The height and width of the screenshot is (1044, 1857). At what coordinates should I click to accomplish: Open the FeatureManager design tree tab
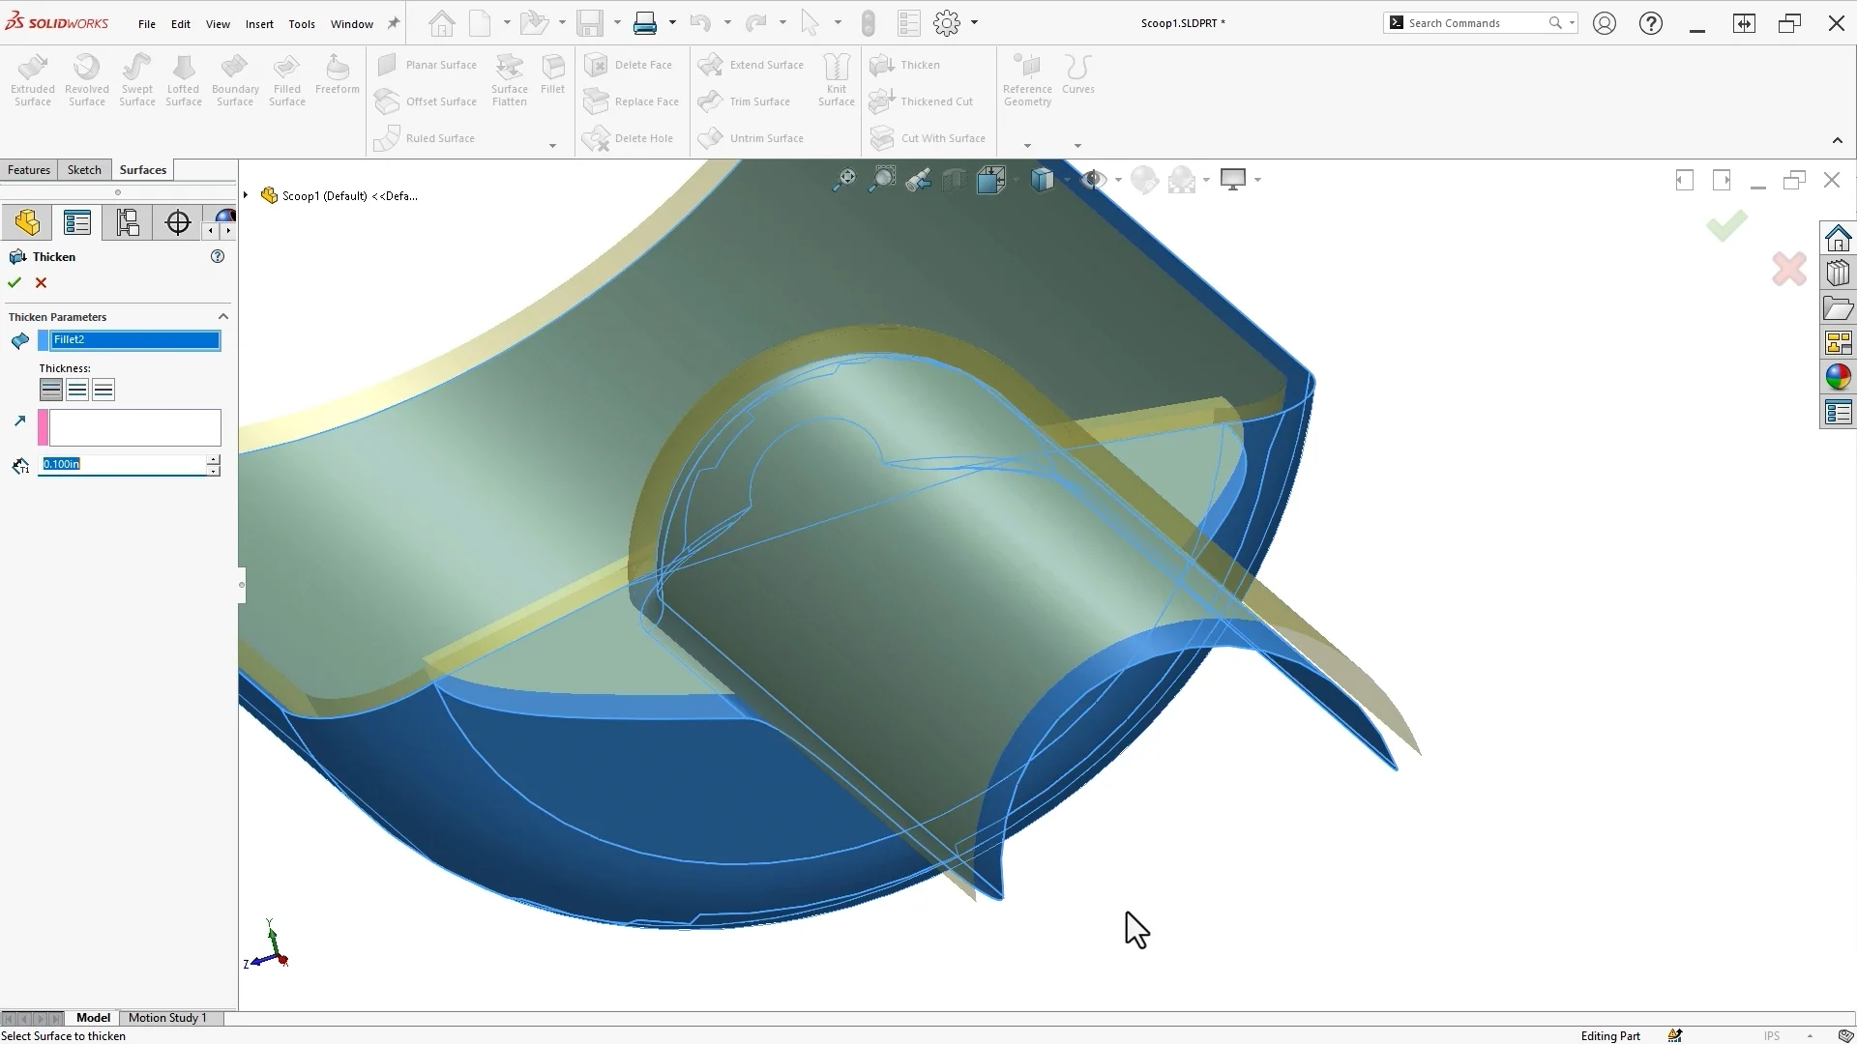pos(27,223)
